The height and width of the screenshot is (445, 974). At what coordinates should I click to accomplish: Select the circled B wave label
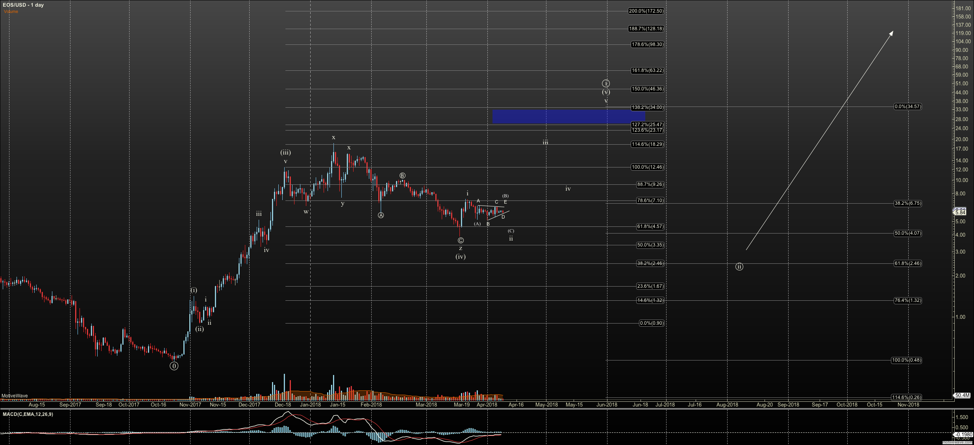(x=402, y=176)
